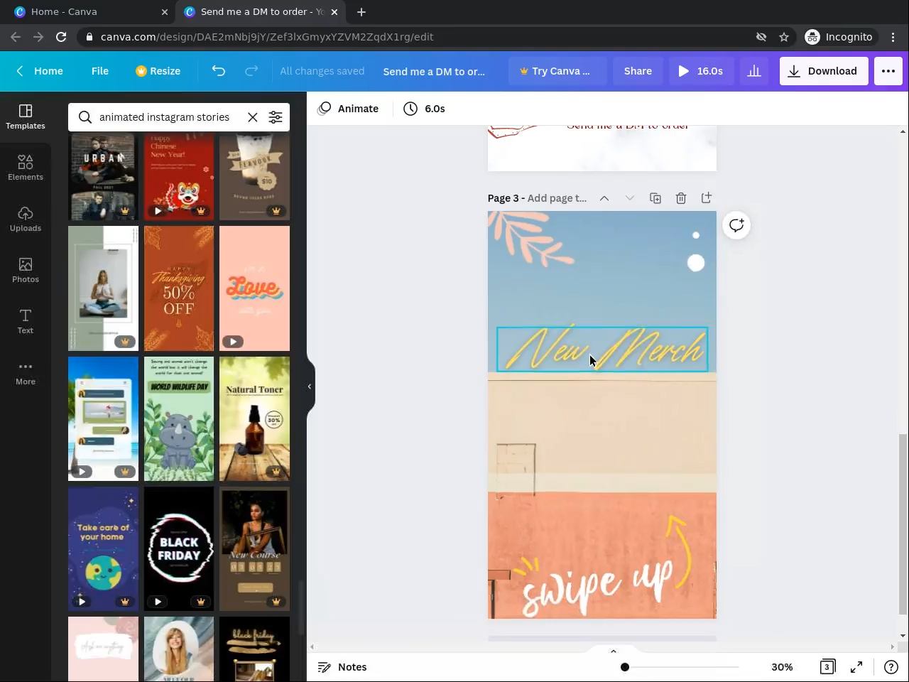Open the Photos side panel
The width and height of the screenshot is (909, 682).
tap(26, 270)
